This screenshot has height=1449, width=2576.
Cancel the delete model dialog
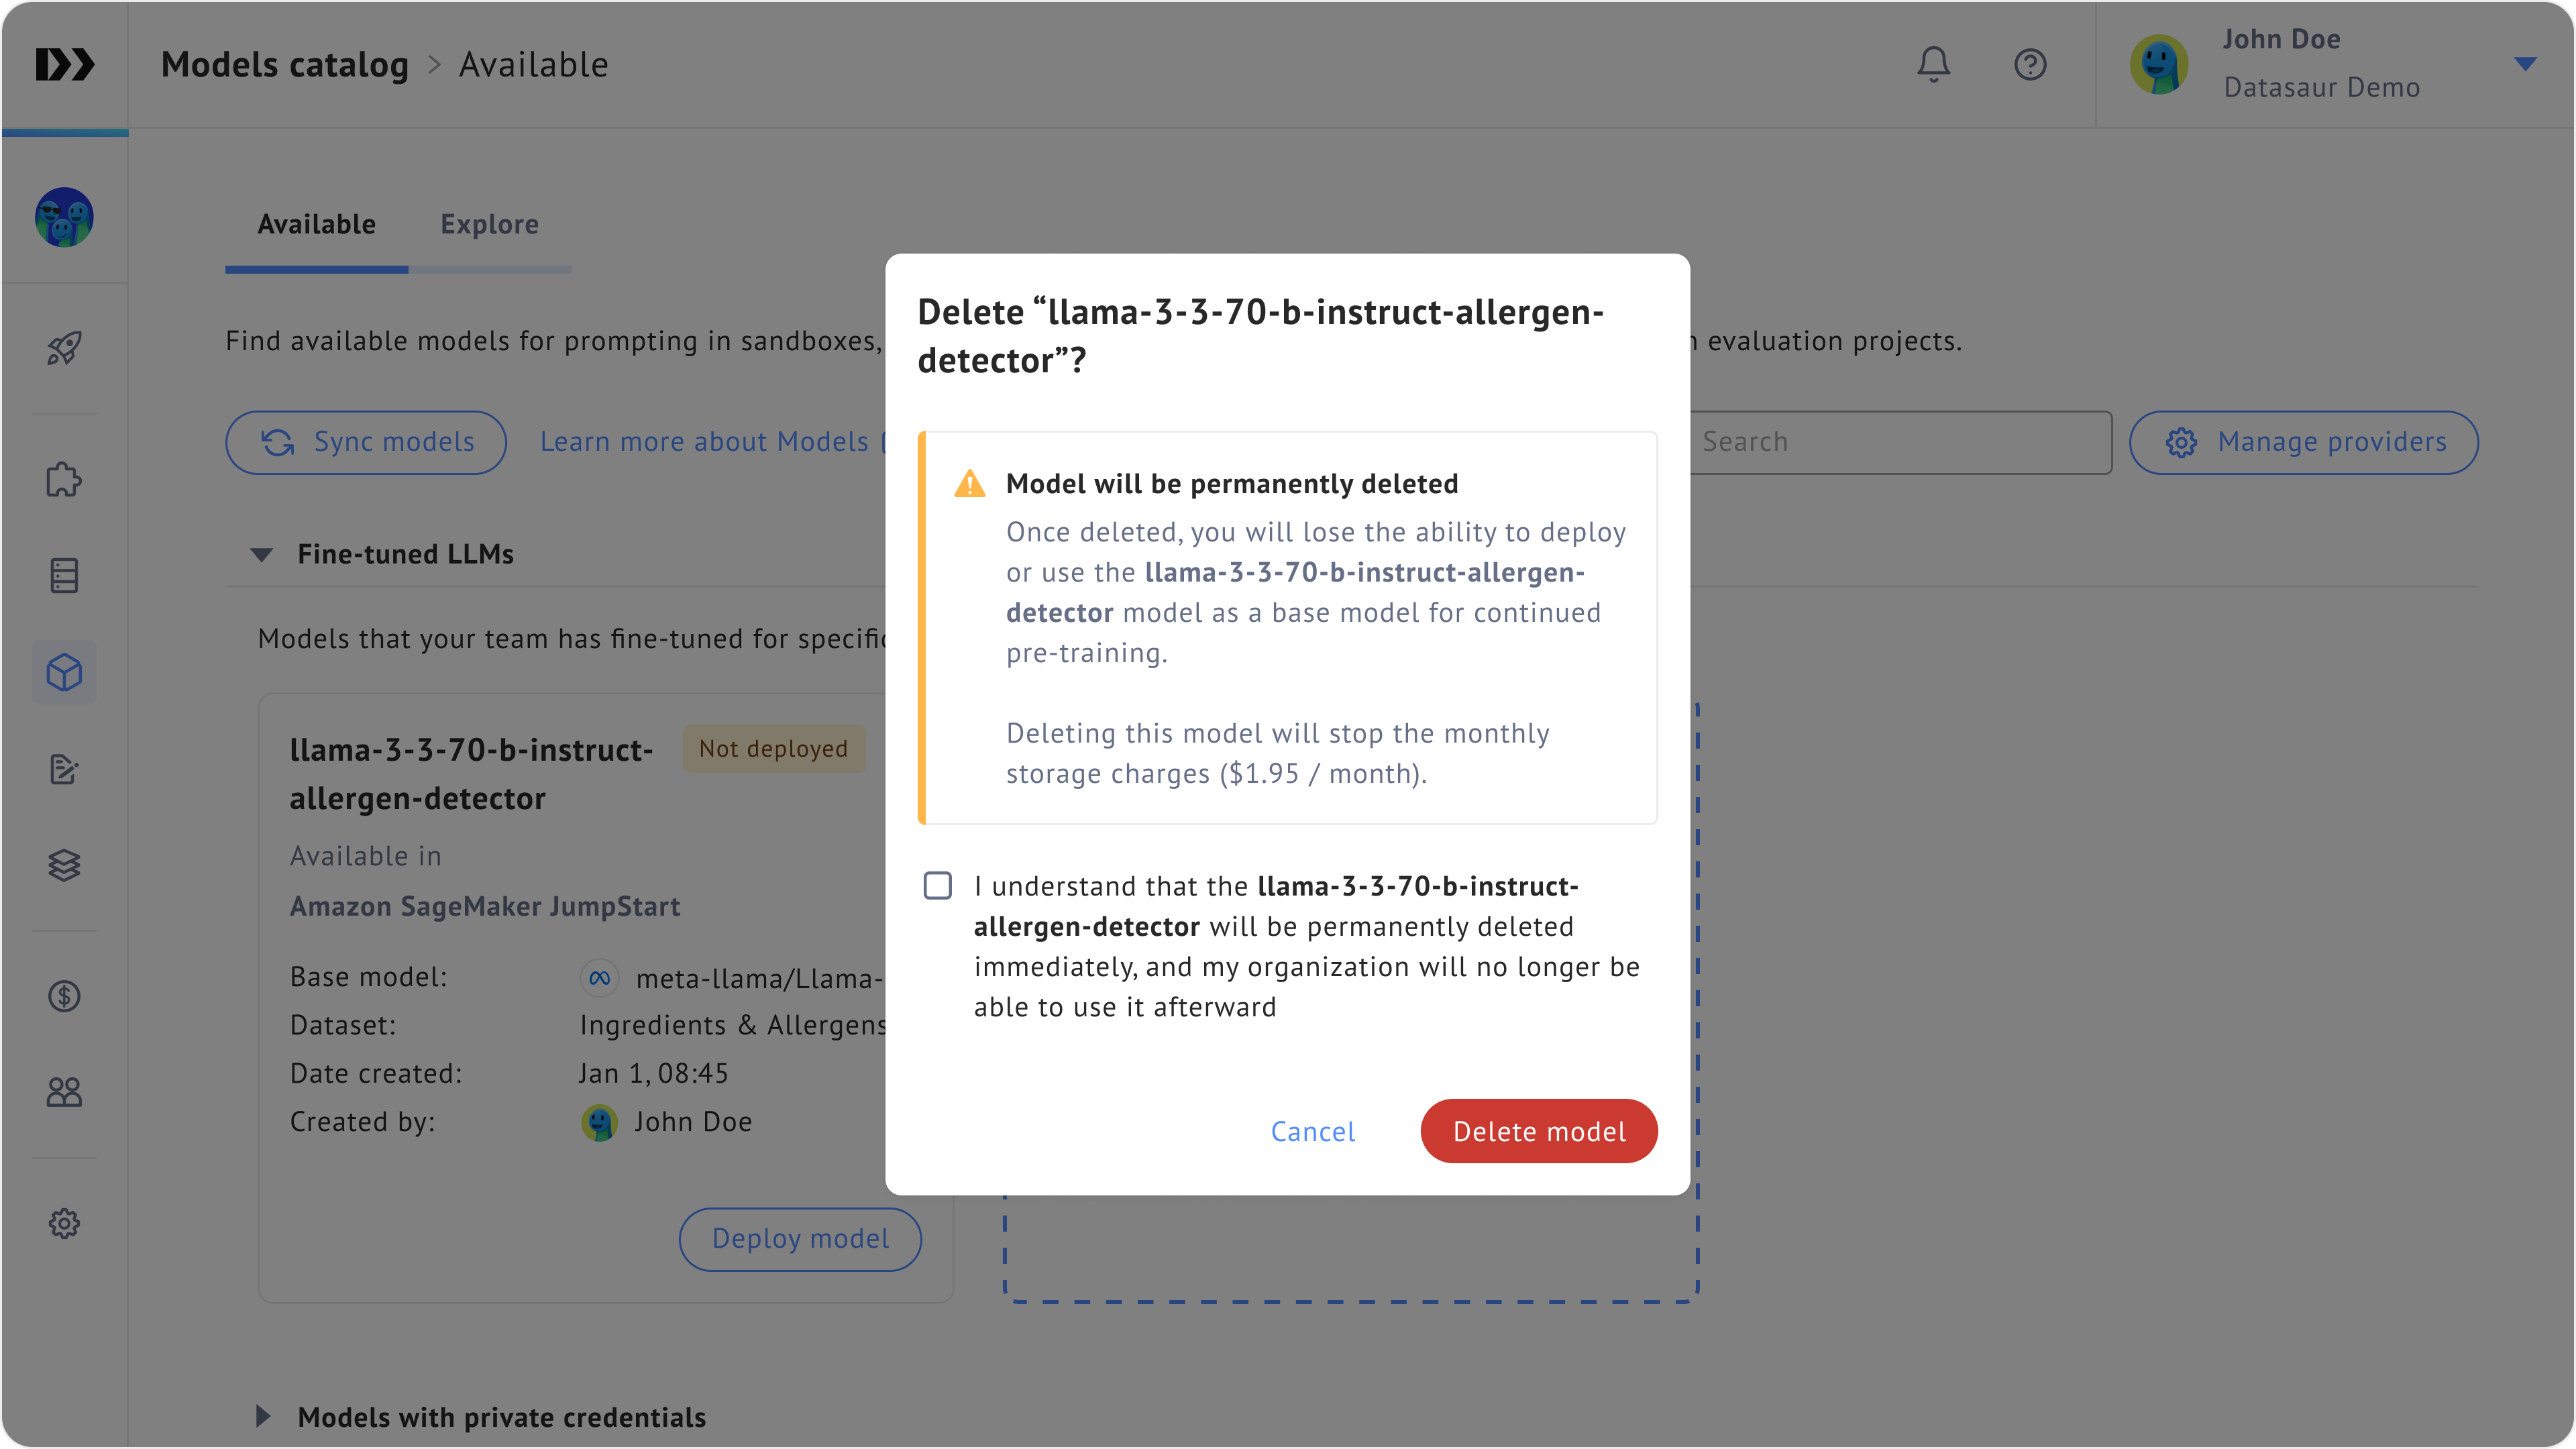point(1312,1131)
